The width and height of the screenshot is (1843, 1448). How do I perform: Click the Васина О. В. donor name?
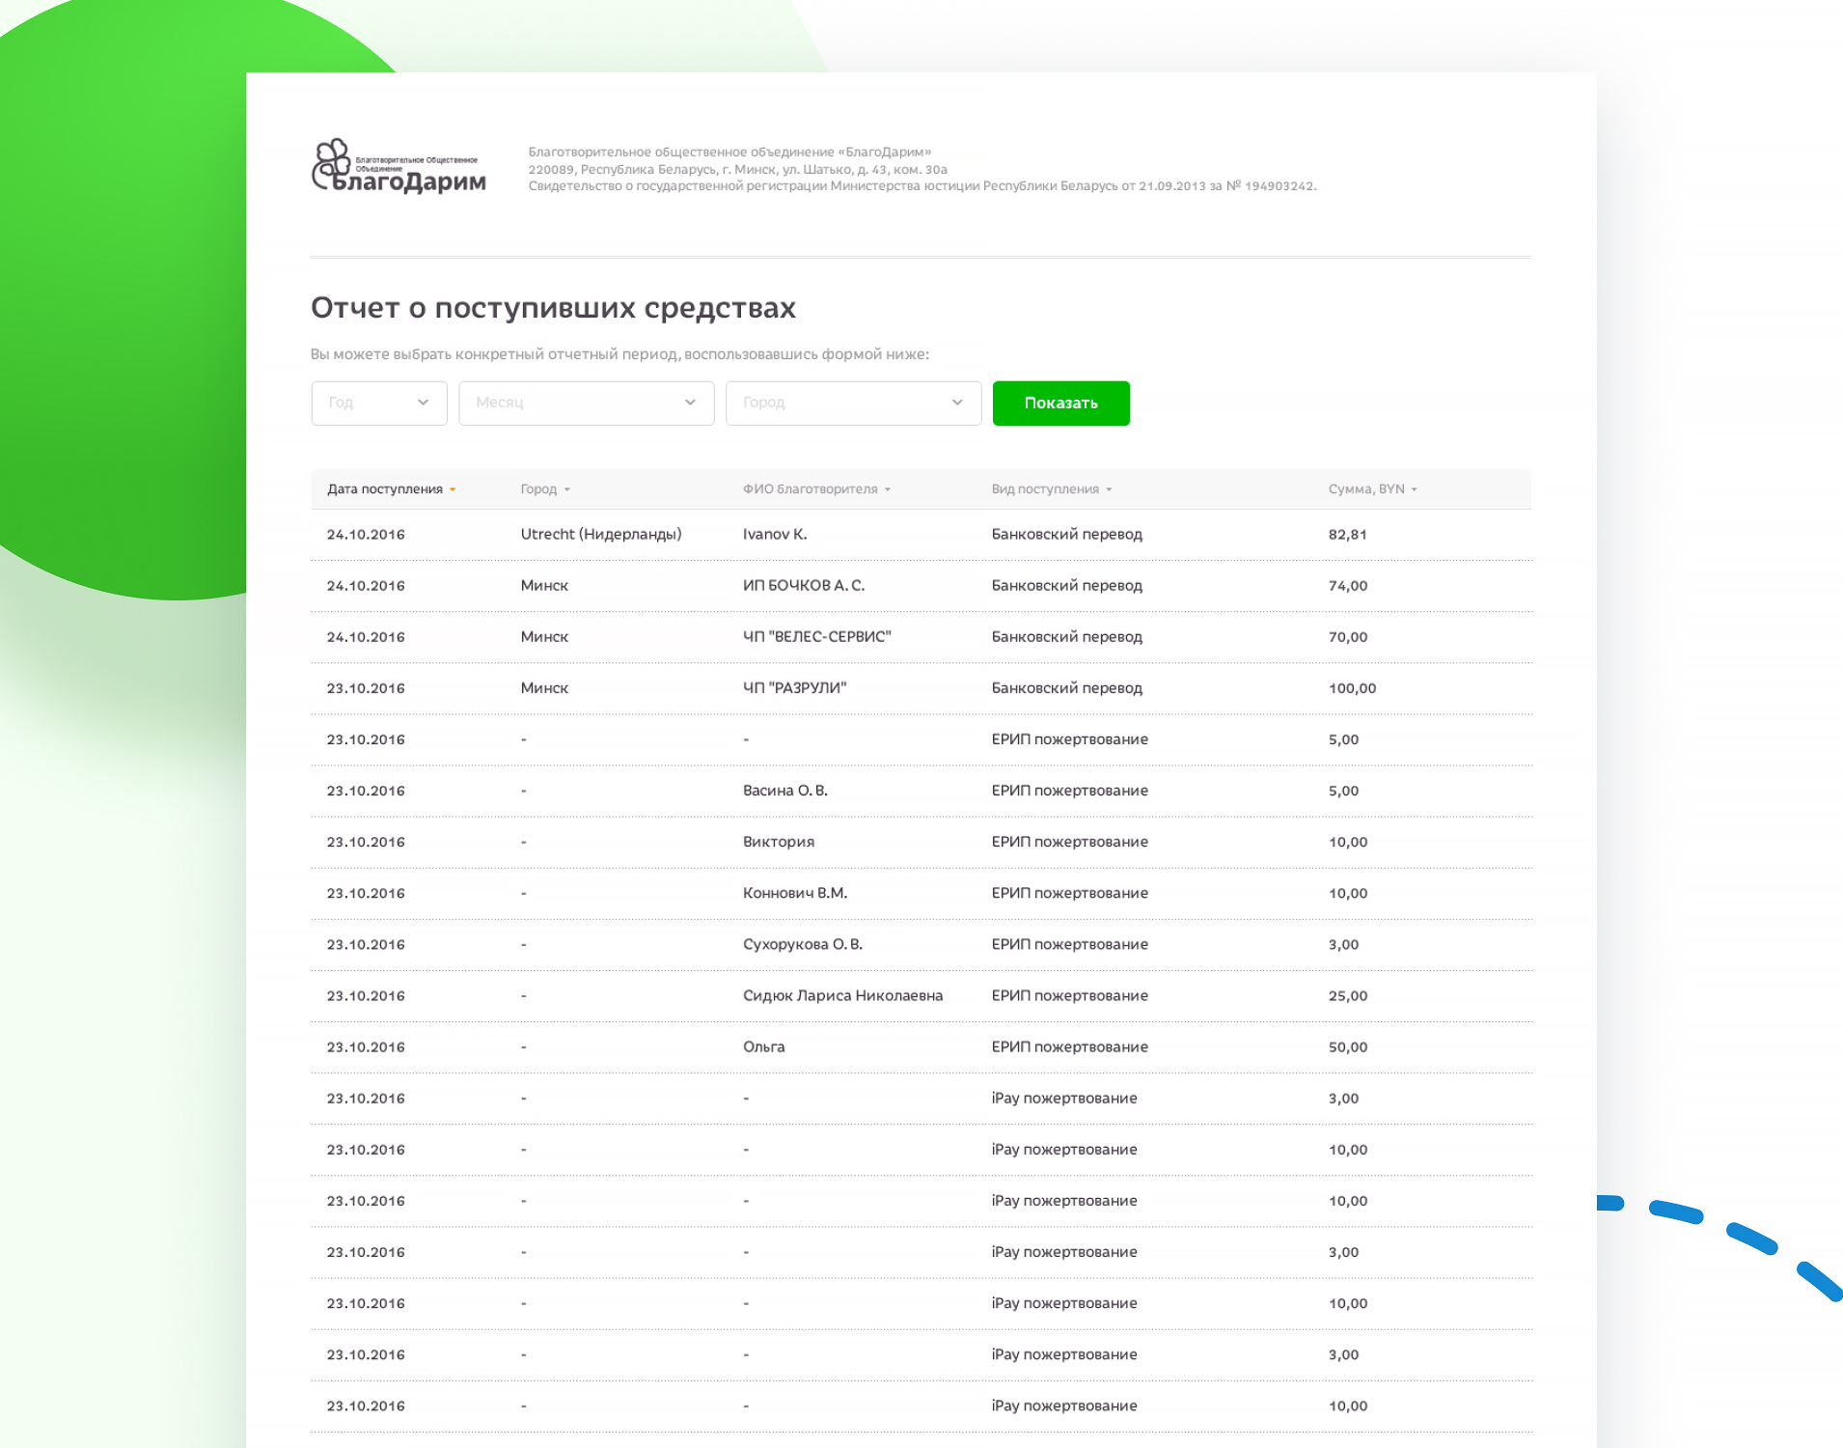point(784,792)
